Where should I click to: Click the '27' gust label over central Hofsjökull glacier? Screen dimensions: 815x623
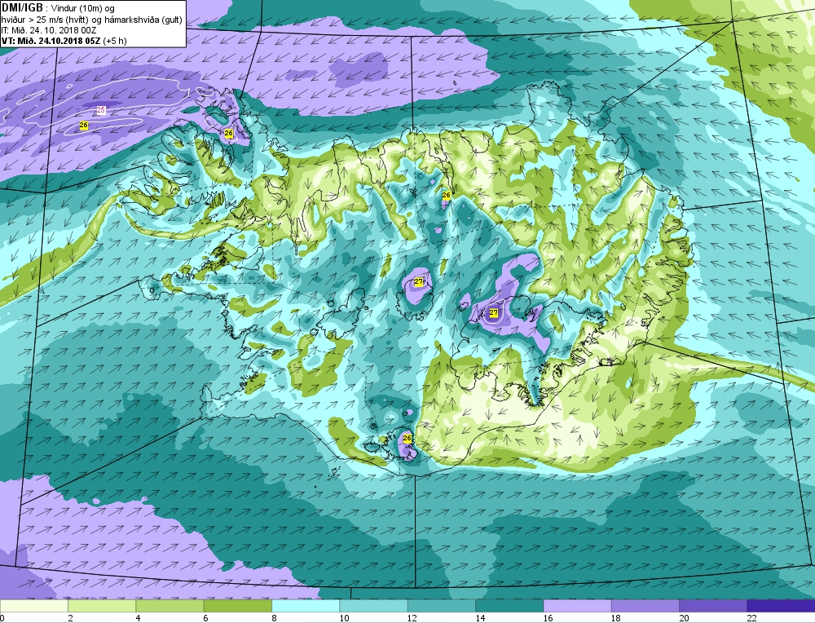coord(419,282)
